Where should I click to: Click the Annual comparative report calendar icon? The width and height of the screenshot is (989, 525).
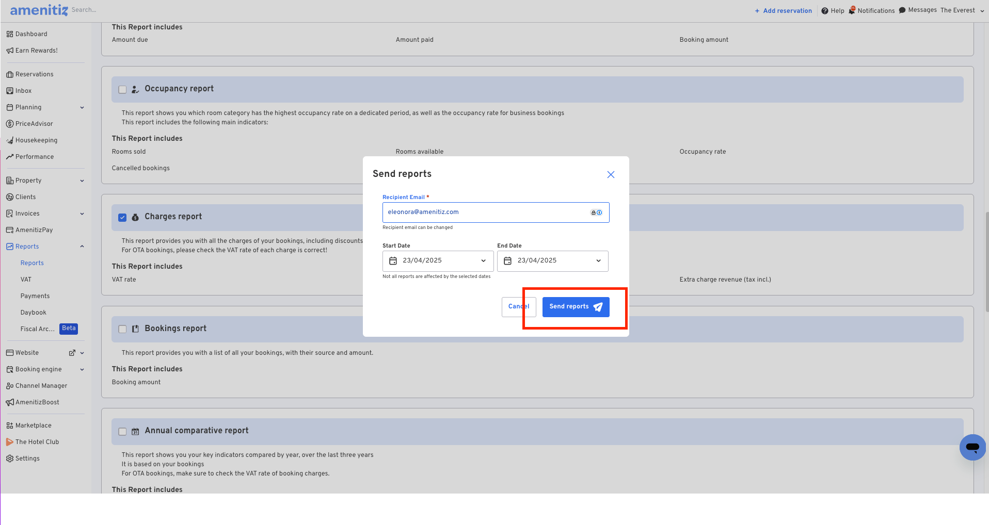pyautogui.click(x=135, y=432)
